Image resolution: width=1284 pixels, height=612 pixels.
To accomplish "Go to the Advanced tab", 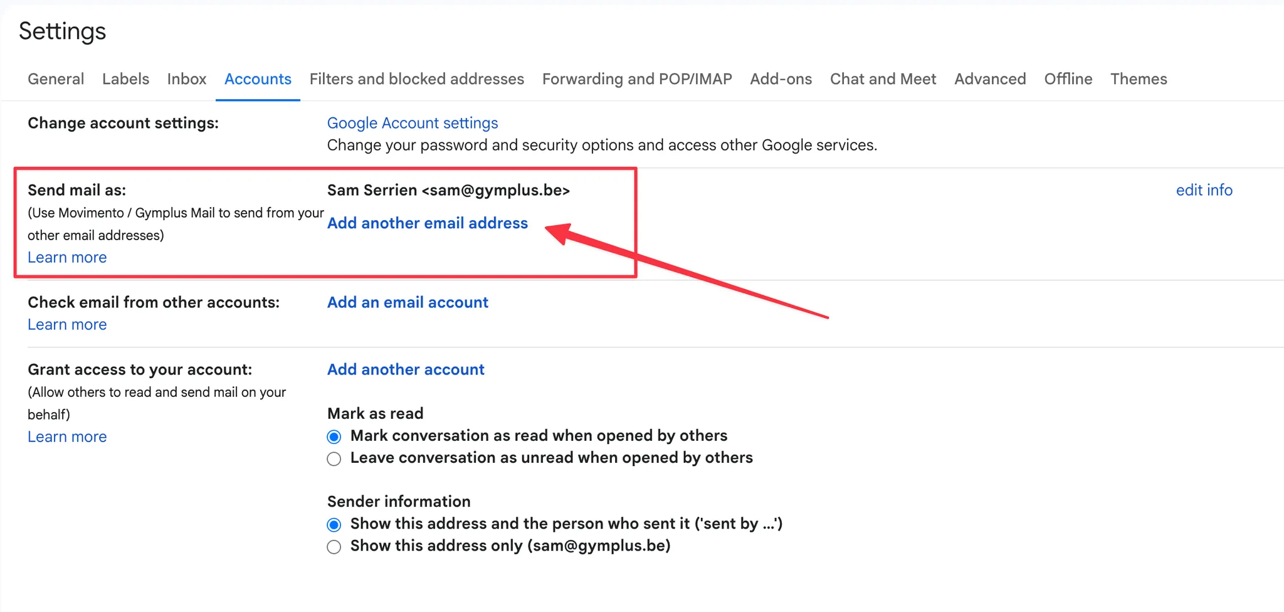I will [990, 79].
